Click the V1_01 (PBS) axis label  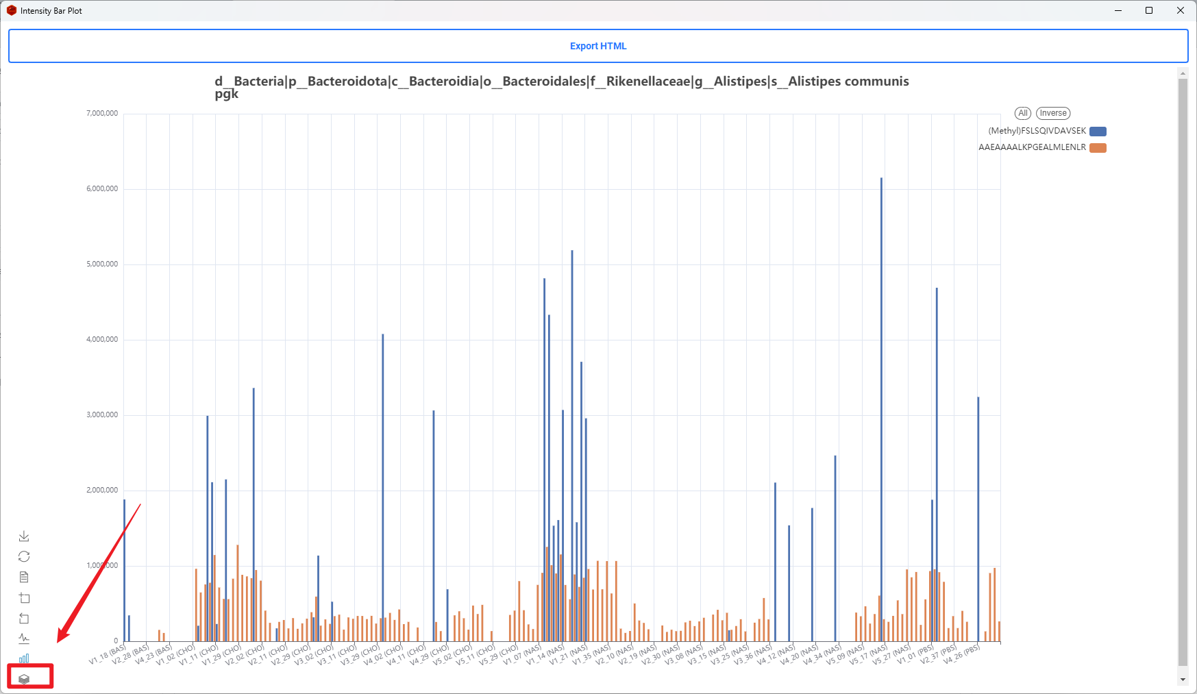pyautogui.click(x=916, y=654)
